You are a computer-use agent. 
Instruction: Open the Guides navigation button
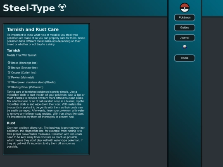pyautogui.click(x=185, y=28)
